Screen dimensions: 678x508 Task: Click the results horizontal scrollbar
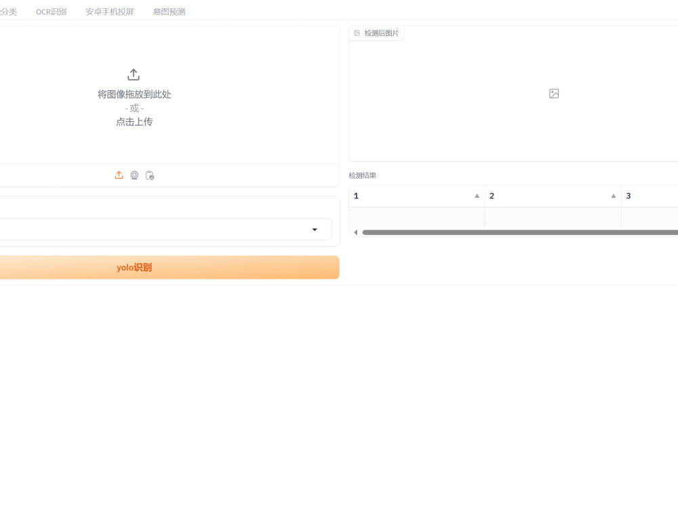[520, 232]
